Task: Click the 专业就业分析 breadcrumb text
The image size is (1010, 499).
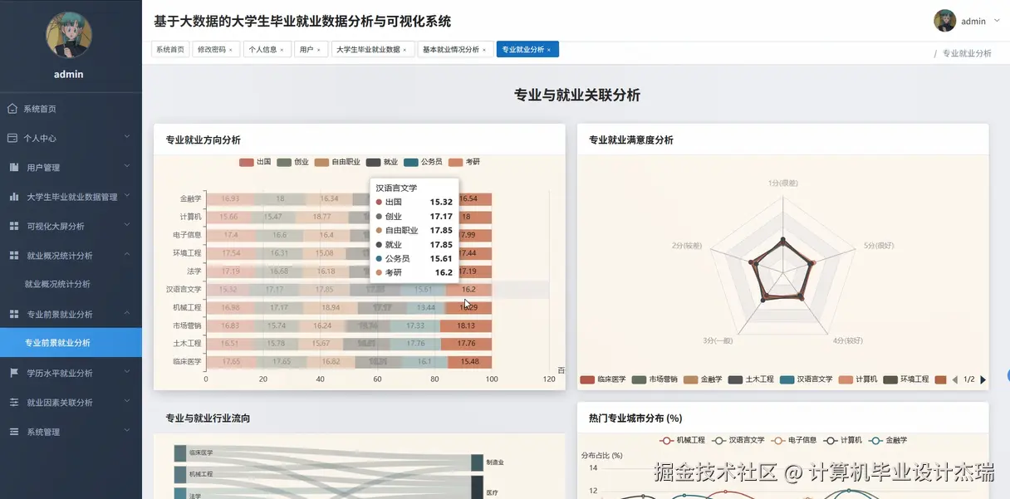Action: point(967,53)
